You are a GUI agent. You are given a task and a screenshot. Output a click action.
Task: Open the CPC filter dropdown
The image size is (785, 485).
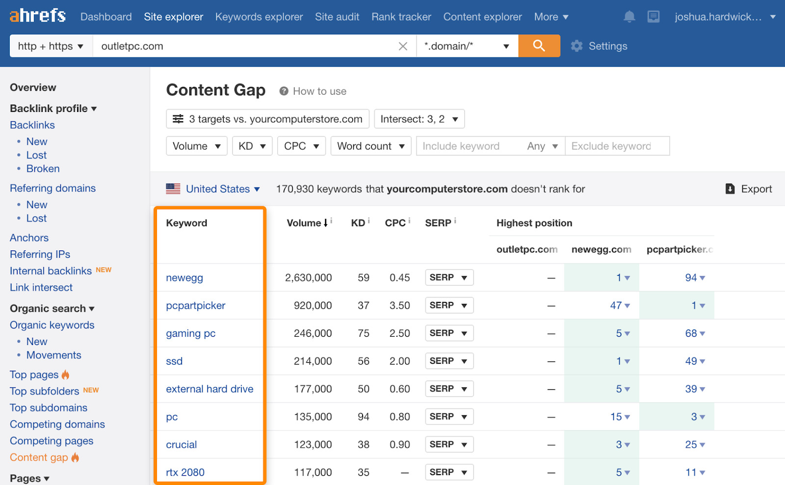(302, 146)
